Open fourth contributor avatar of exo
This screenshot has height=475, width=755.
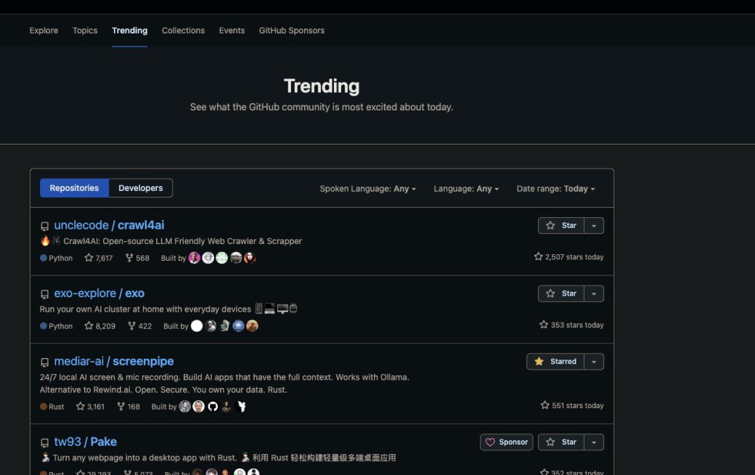pyautogui.click(x=238, y=325)
